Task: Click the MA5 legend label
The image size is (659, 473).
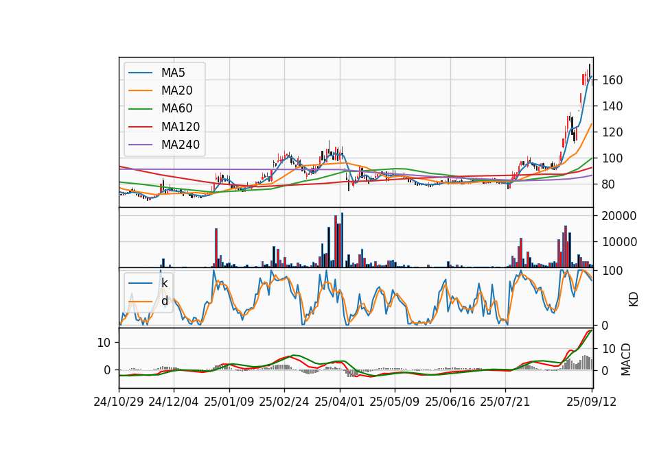Action: pyautogui.click(x=173, y=73)
